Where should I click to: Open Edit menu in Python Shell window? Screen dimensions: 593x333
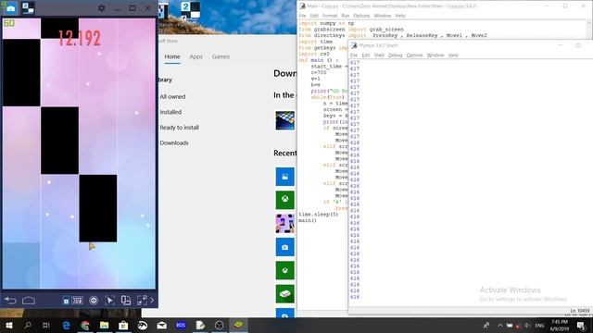pyautogui.click(x=366, y=55)
